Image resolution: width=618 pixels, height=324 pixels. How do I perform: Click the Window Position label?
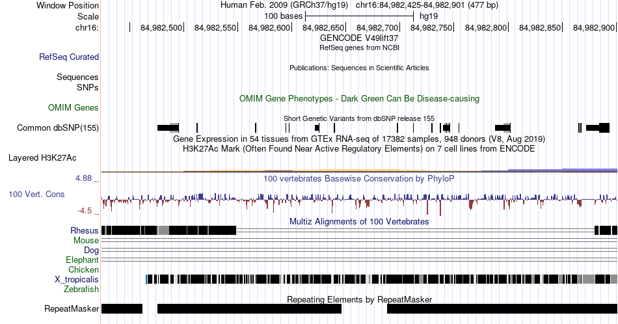tap(68, 5)
